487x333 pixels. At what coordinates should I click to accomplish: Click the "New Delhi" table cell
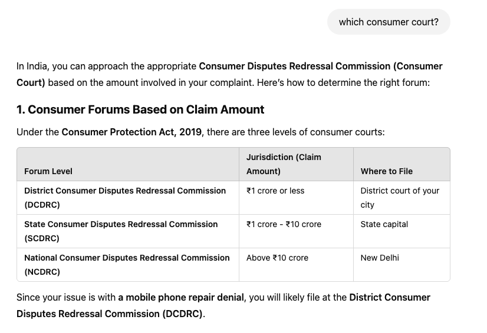click(380, 258)
